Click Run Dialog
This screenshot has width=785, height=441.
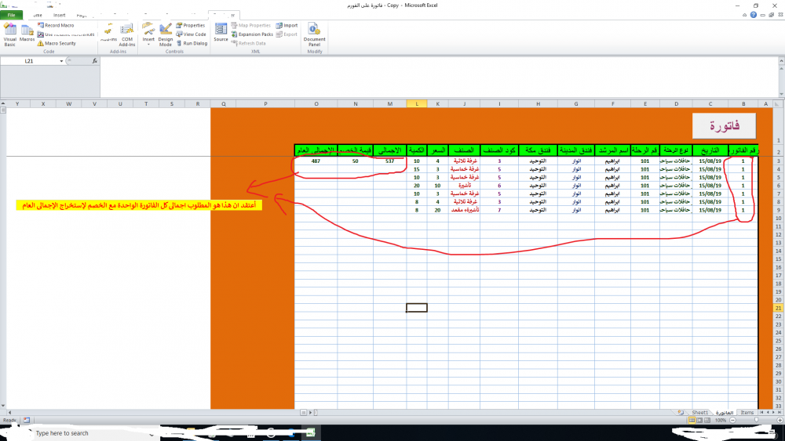pos(192,43)
